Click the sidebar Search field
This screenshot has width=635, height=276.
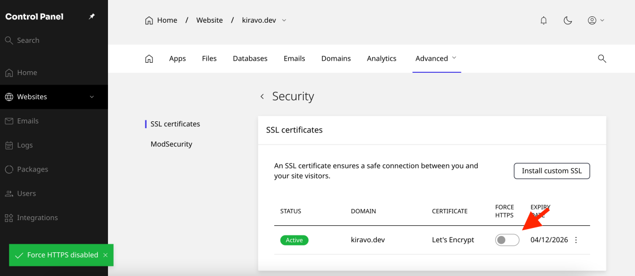point(28,41)
